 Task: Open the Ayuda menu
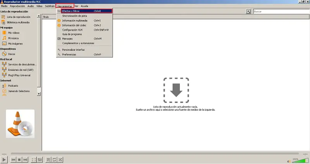pos(84,6)
